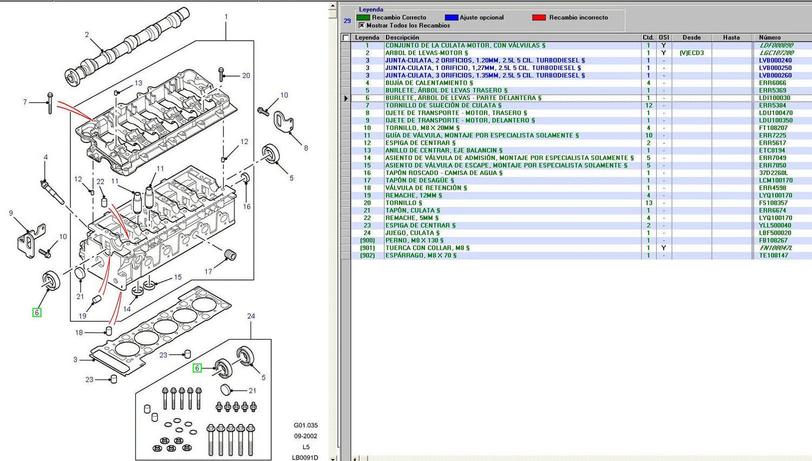Click the highlighted callout 6 beside the head assembly
The width and height of the screenshot is (812, 461).
[37, 313]
